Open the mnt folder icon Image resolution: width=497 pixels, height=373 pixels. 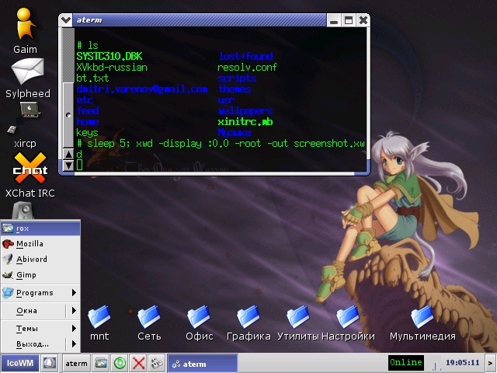[99, 316]
